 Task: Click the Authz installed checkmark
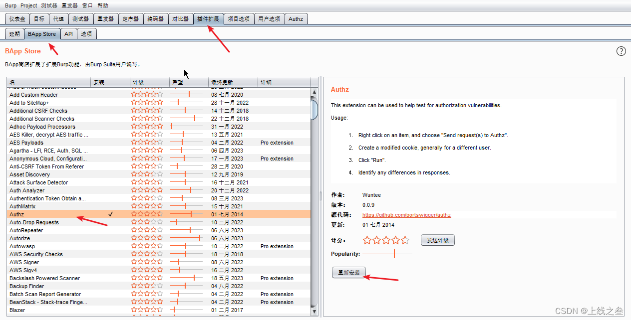point(111,214)
